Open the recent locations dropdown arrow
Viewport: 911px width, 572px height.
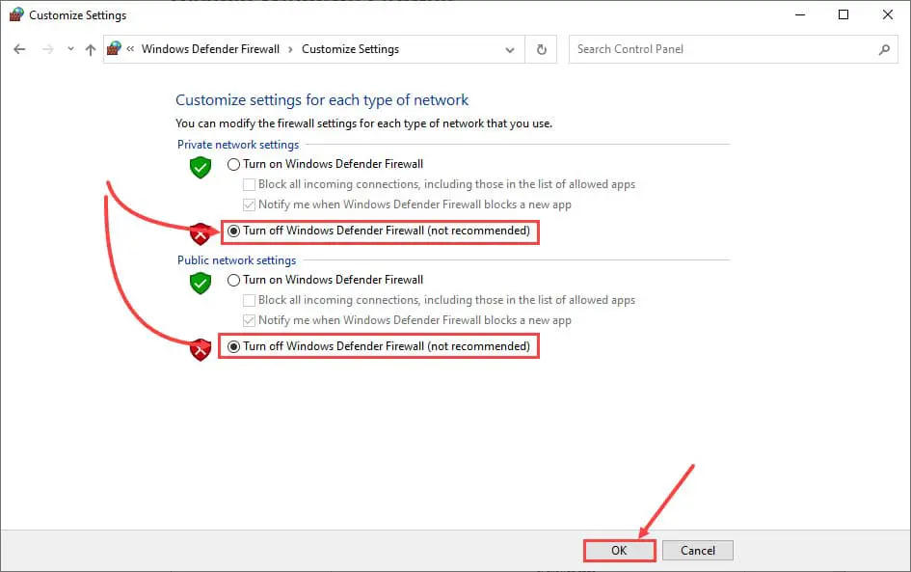click(x=70, y=49)
